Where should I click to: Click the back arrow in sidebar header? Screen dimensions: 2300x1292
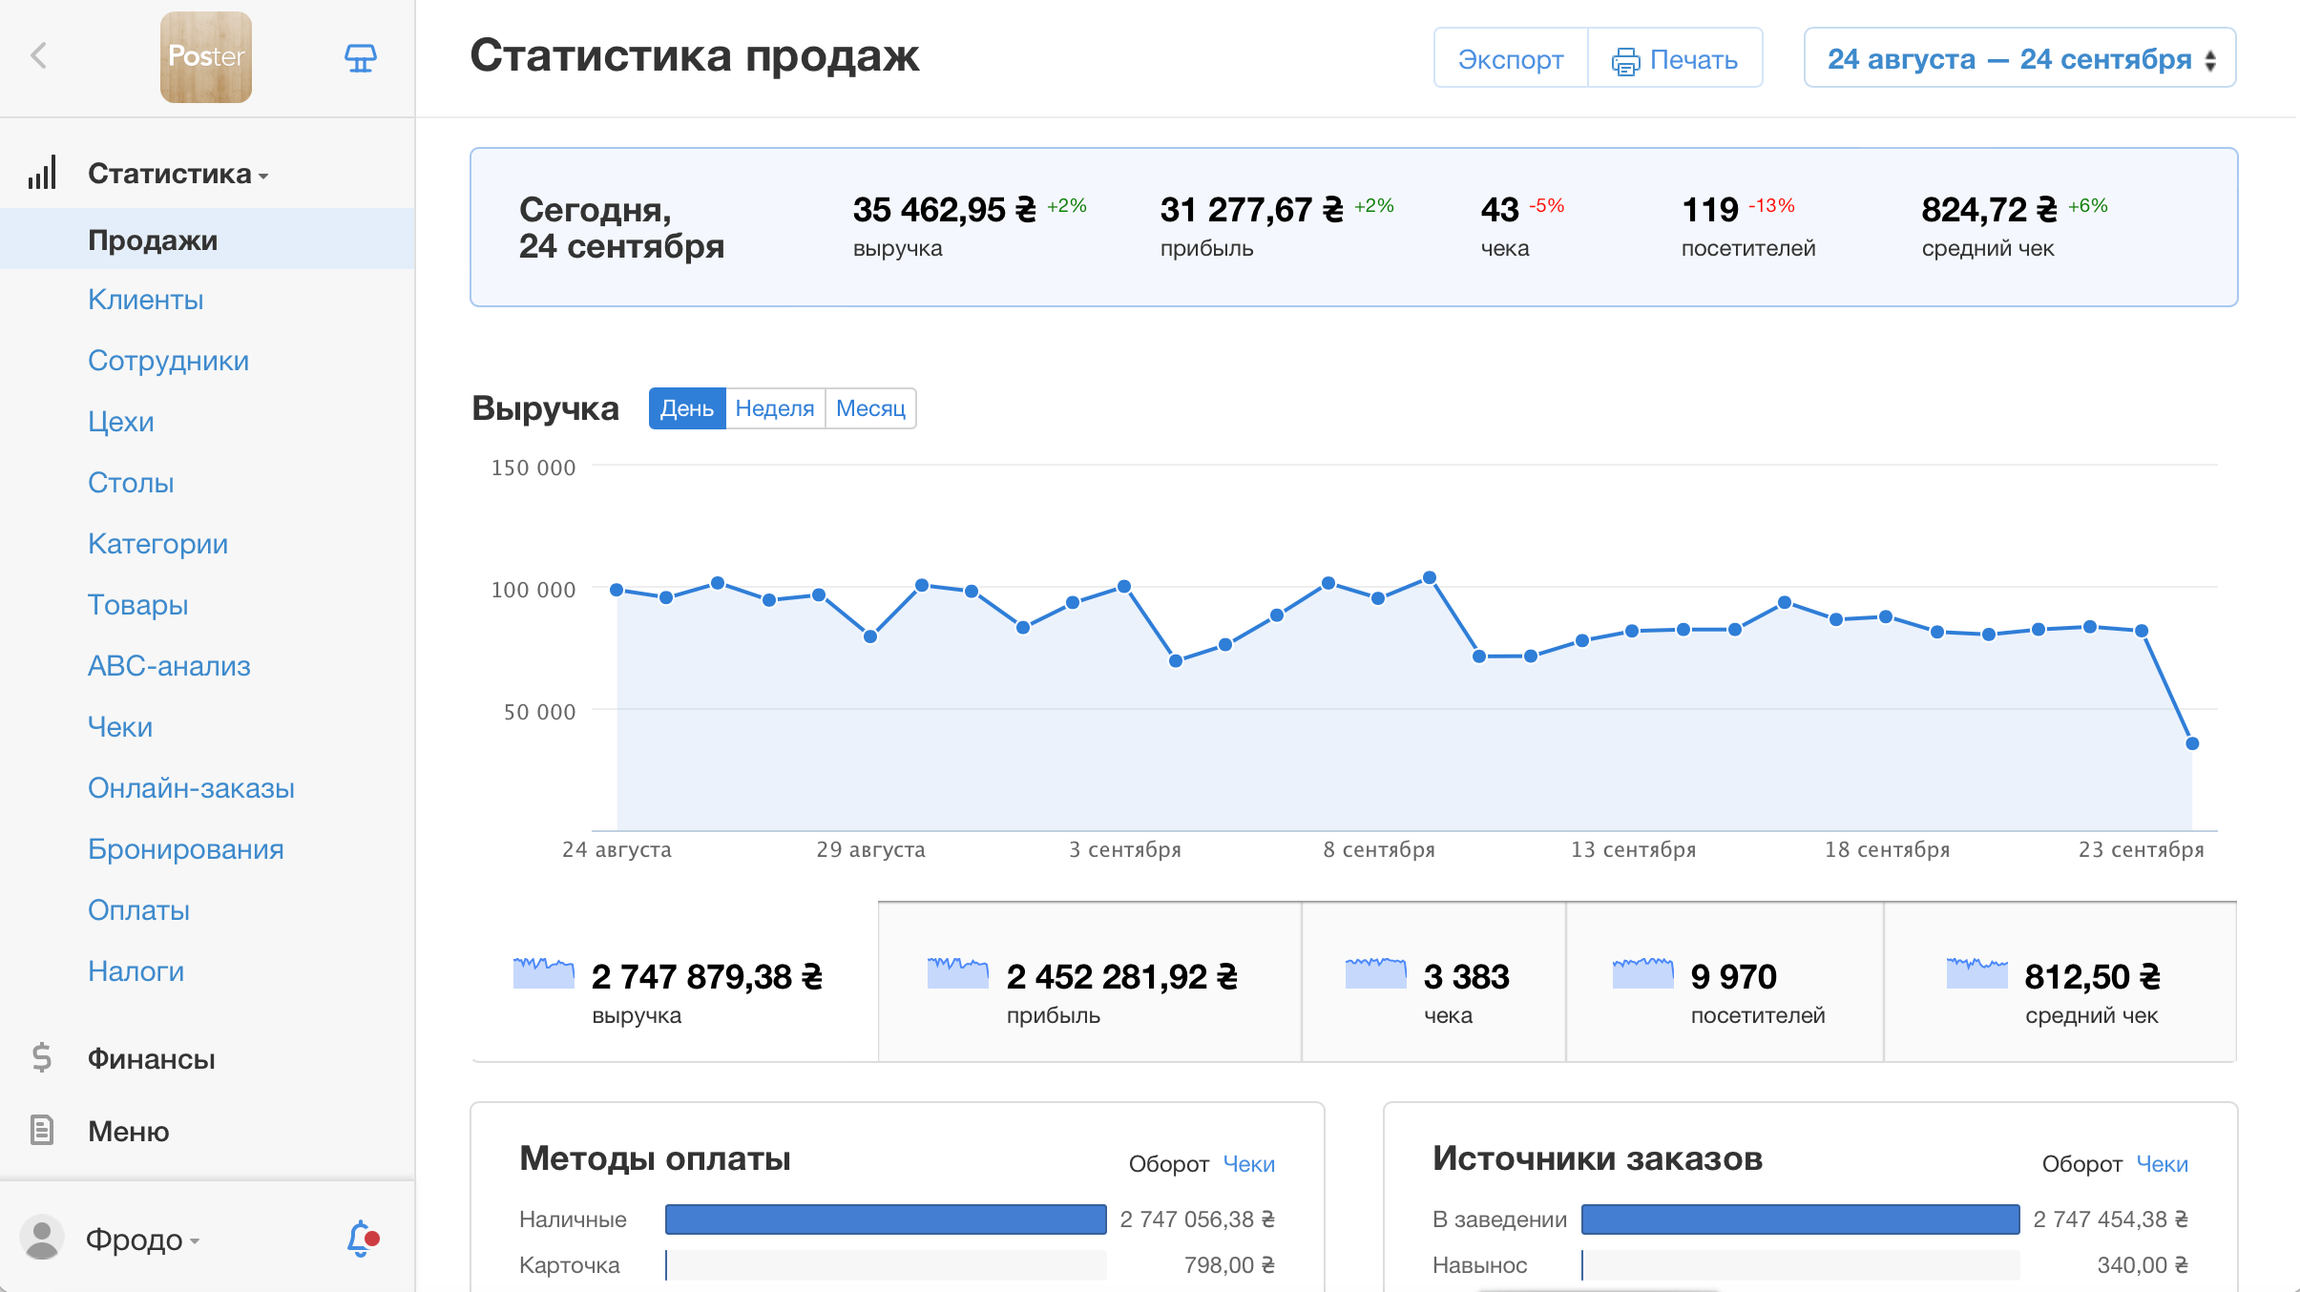point(39,56)
